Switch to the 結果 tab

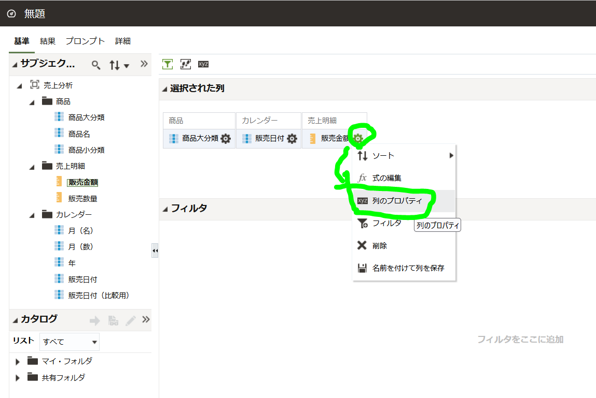click(x=48, y=41)
